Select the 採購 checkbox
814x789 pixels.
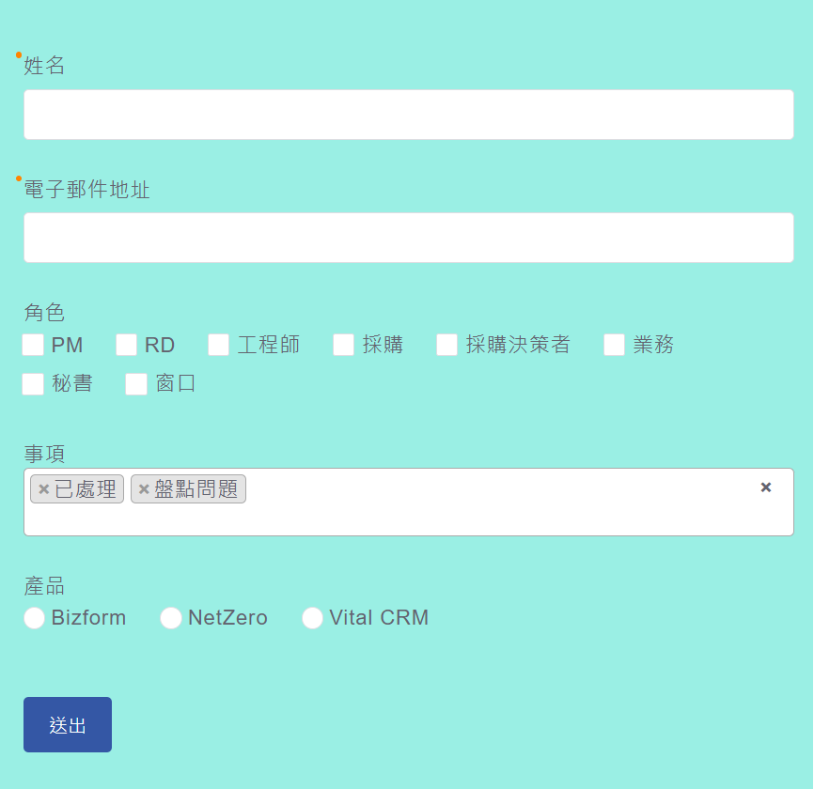344,345
